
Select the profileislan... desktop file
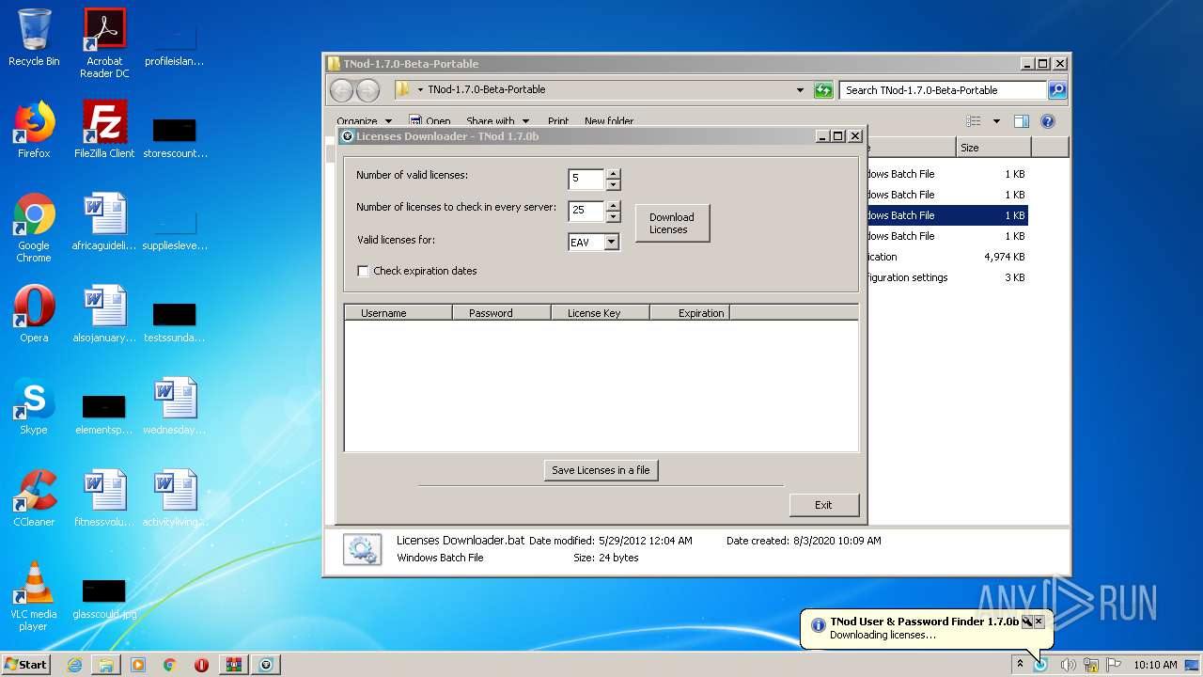[175, 43]
